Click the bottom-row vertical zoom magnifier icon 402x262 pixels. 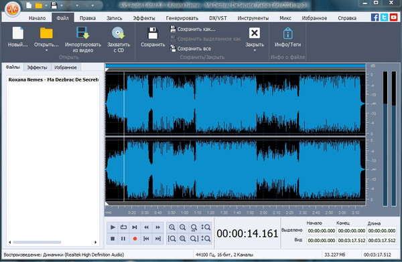click(206, 239)
